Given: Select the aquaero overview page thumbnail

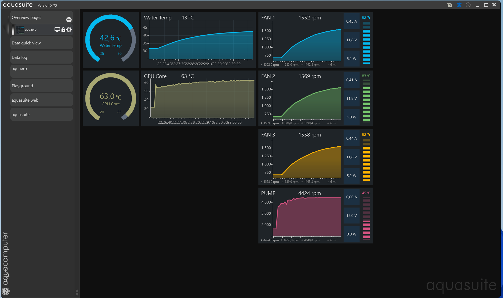Looking at the screenshot, I should (x=20, y=30).
